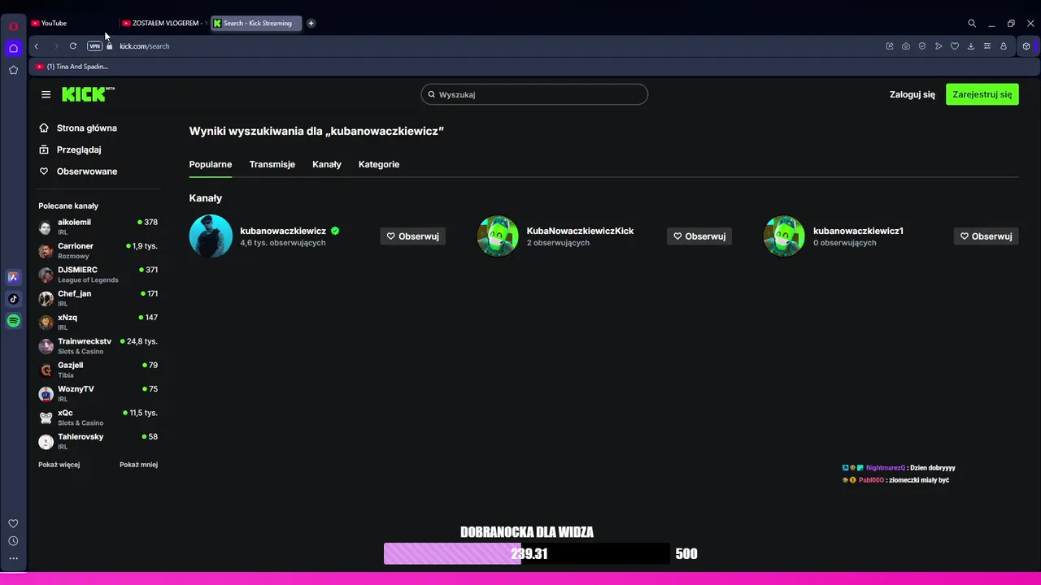Open recommended channel Chef_jan
The width and height of the screenshot is (1041, 585).
(x=98, y=298)
